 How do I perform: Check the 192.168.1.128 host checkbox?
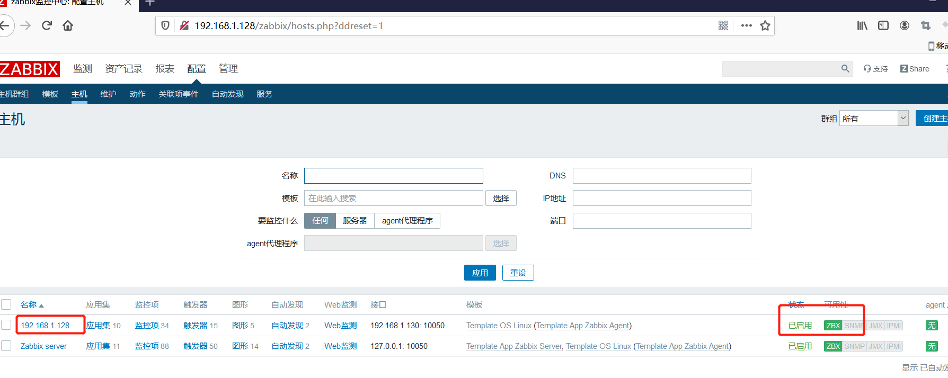pos(6,325)
